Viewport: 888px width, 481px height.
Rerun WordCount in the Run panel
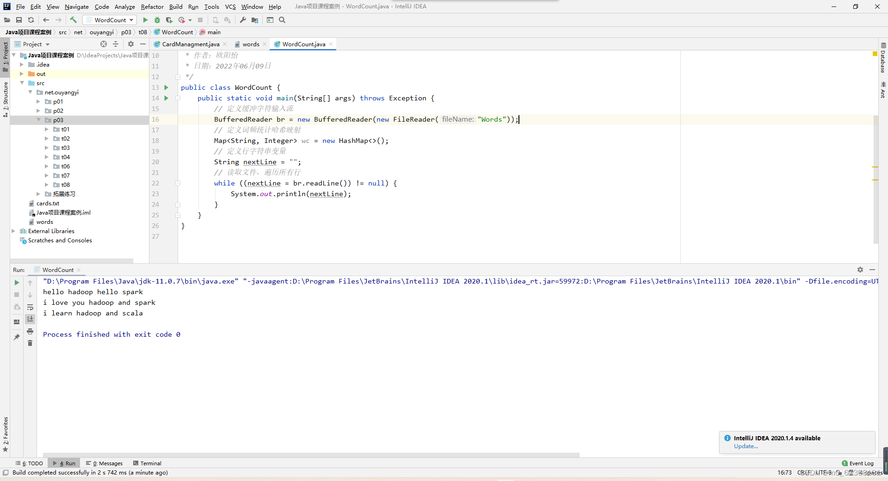17,283
